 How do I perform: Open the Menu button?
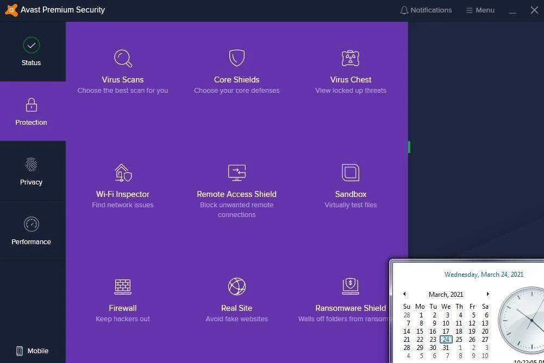click(480, 10)
